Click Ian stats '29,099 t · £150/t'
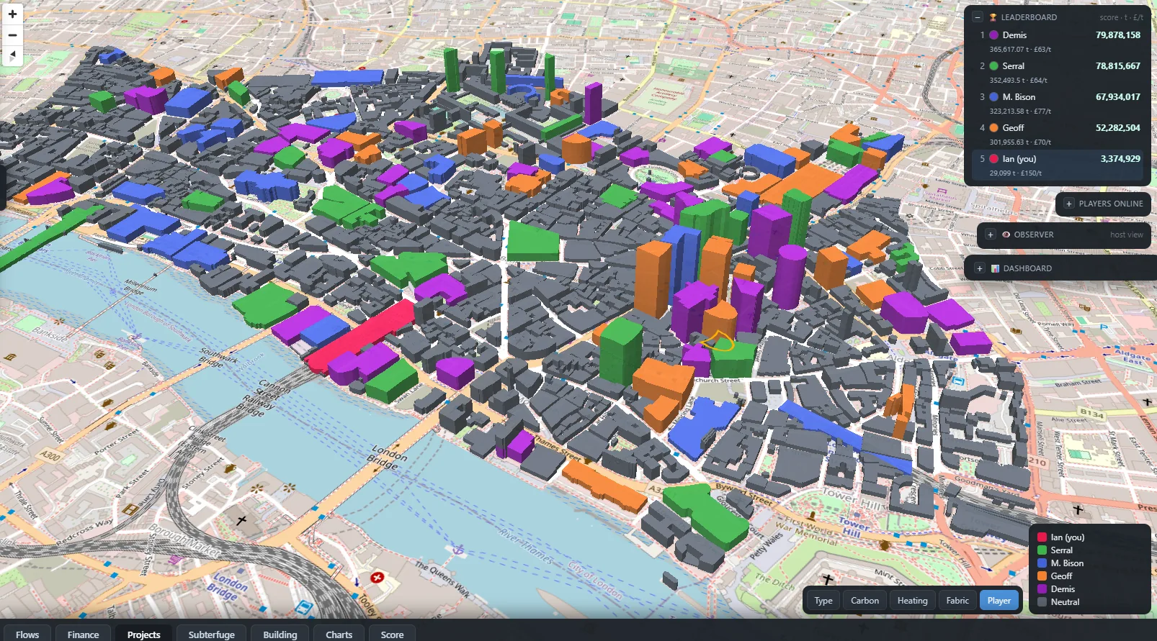The width and height of the screenshot is (1157, 641). (1015, 173)
